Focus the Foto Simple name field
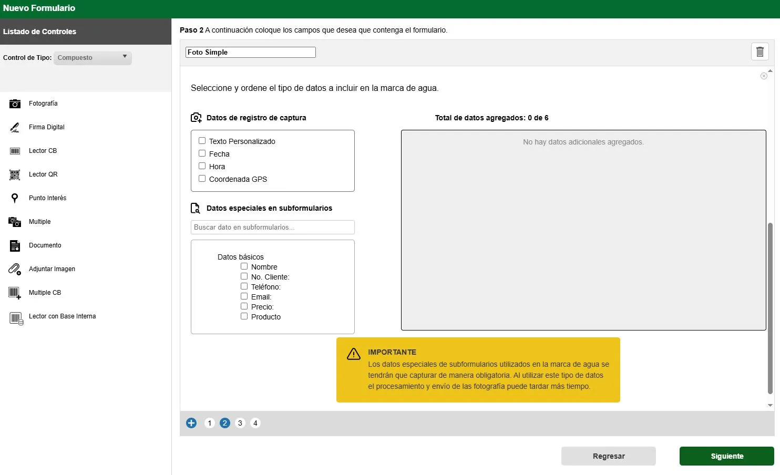 click(x=251, y=52)
